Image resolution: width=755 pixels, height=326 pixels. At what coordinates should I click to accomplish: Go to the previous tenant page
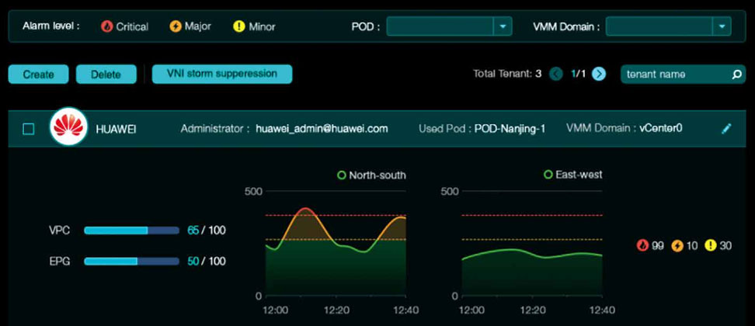[x=556, y=74]
